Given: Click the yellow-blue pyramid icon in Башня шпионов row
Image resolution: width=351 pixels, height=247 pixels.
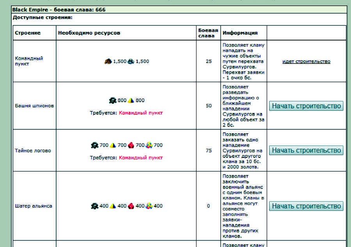Looking at the screenshot, I should coord(131,101).
